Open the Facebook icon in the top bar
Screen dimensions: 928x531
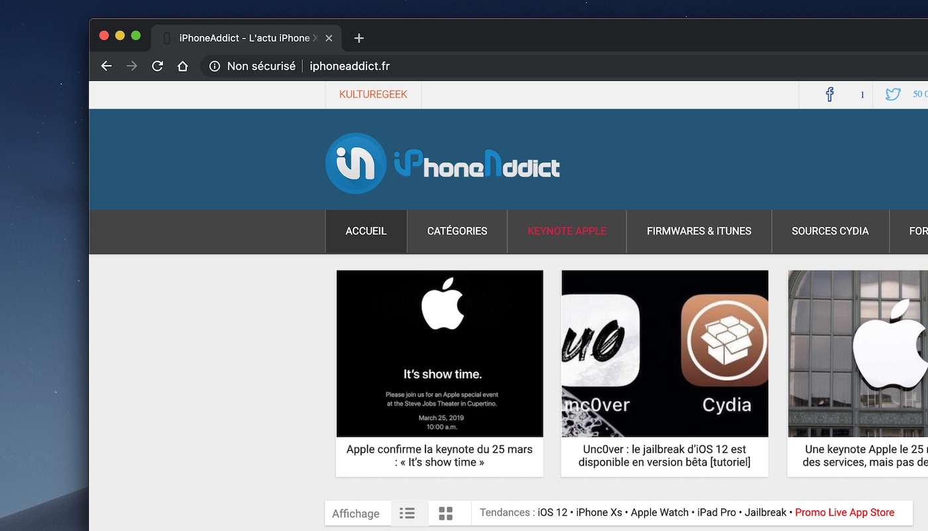[x=829, y=94]
